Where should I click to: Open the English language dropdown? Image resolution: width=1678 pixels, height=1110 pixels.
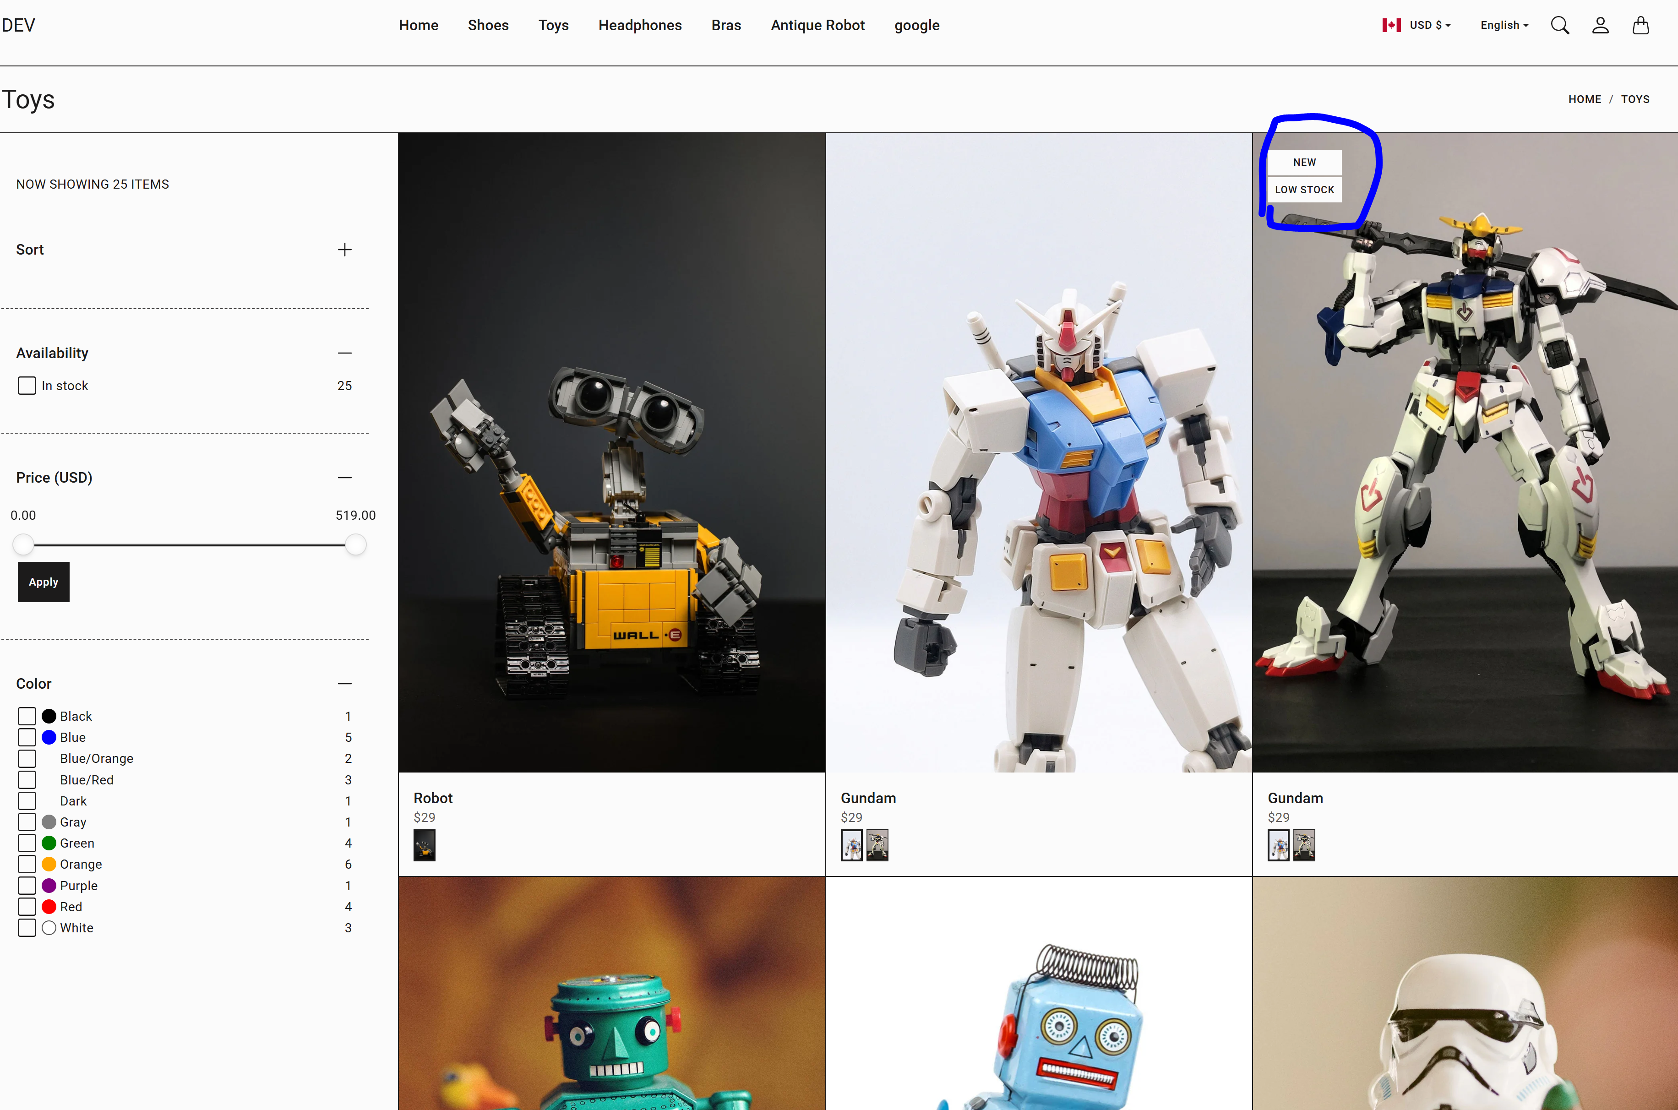pyautogui.click(x=1504, y=26)
